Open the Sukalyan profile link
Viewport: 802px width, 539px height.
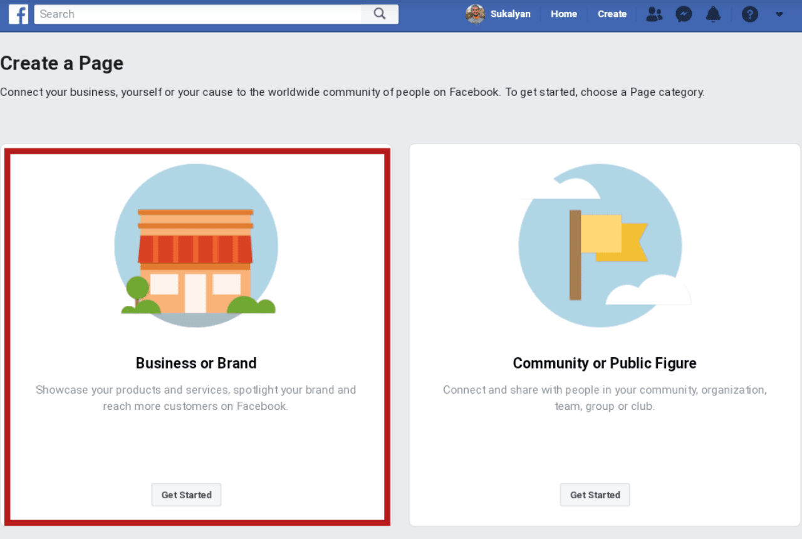point(510,14)
